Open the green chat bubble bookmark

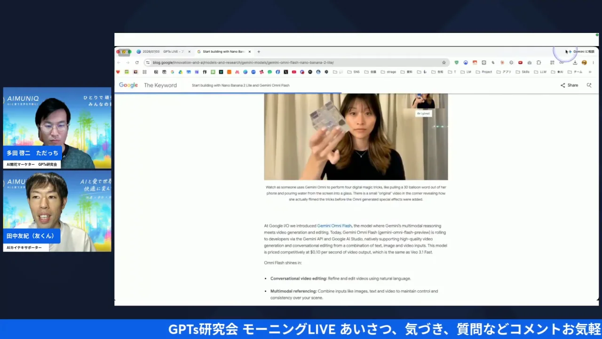click(x=269, y=72)
